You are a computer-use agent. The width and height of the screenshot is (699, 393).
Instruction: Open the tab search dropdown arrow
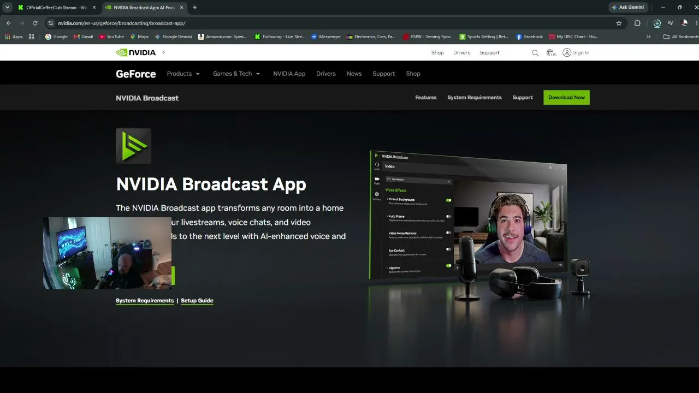click(7, 8)
